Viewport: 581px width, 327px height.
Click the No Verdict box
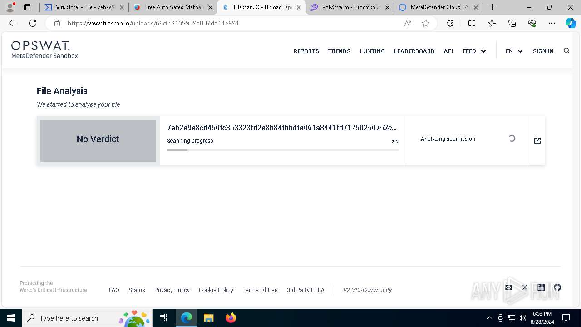(x=98, y=140)
